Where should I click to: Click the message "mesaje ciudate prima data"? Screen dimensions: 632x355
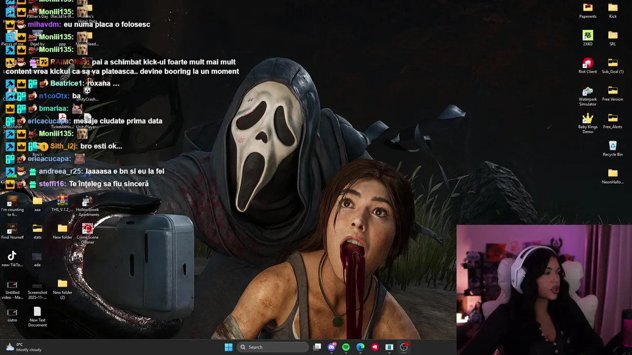118,121
